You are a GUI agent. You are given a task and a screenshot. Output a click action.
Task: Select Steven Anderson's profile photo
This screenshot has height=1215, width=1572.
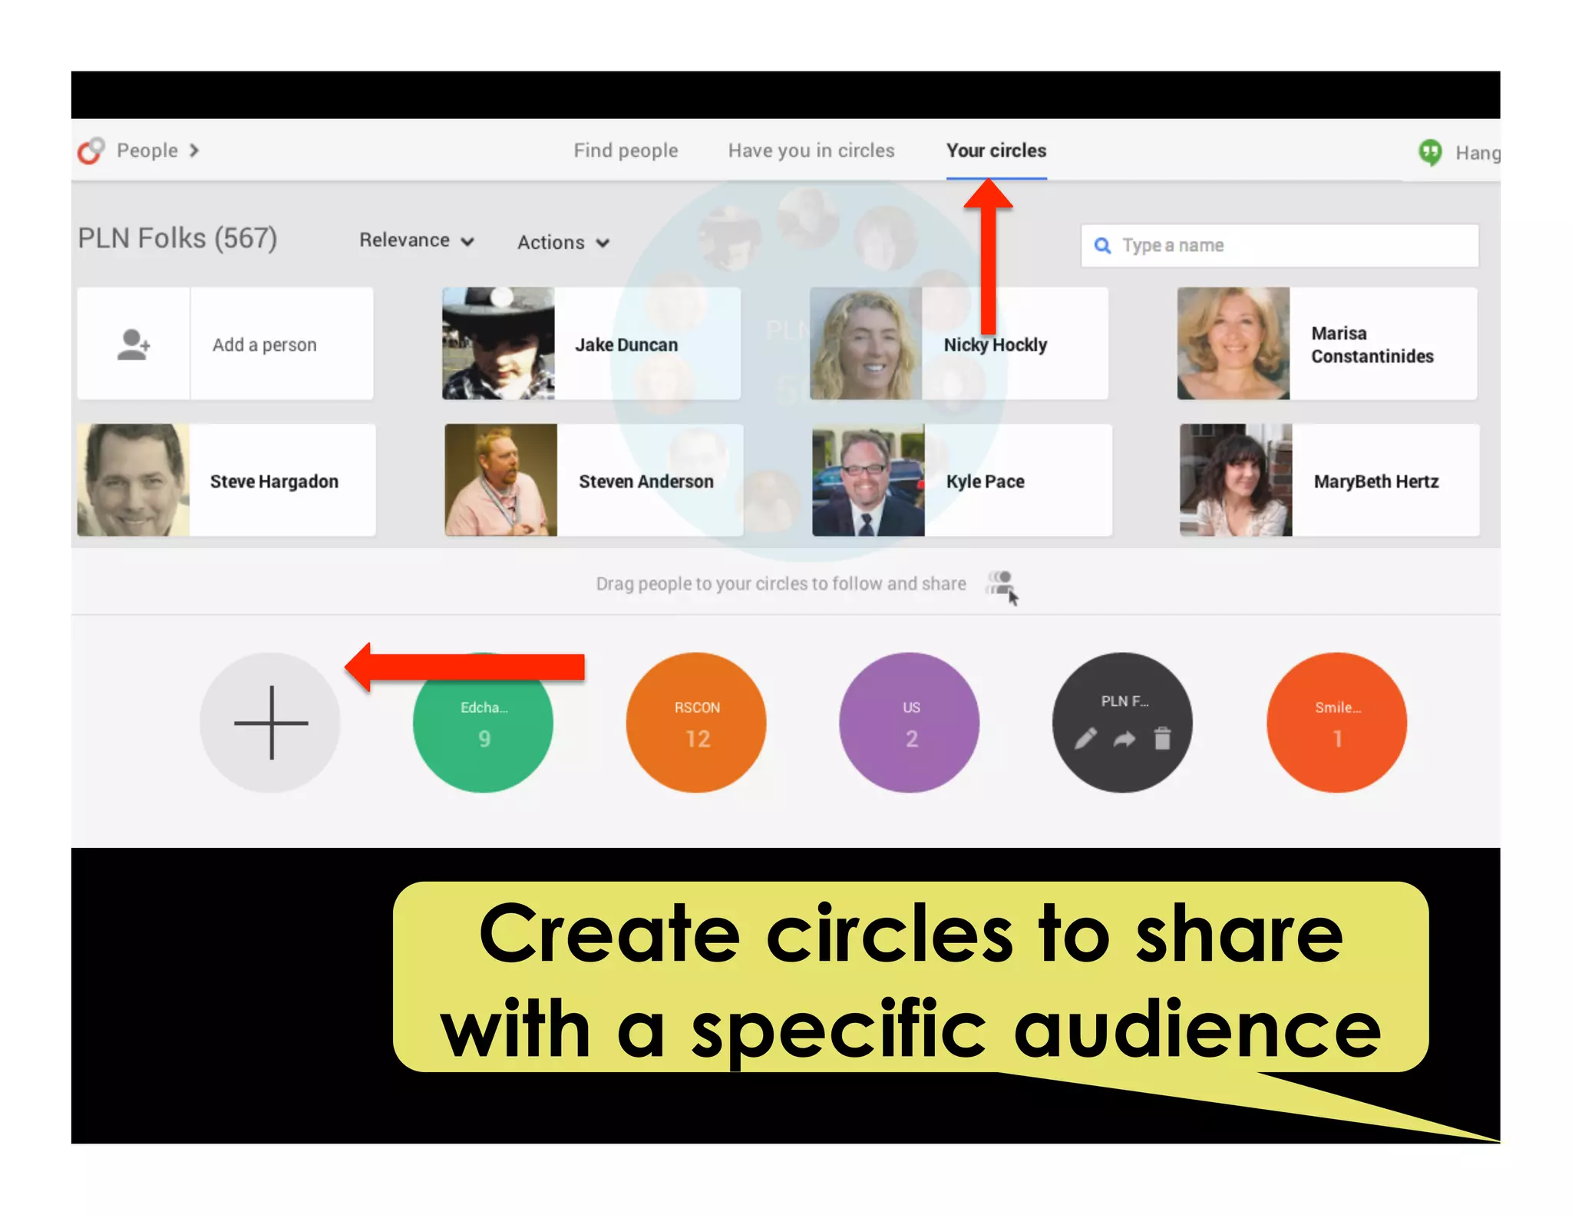(500, 480)
